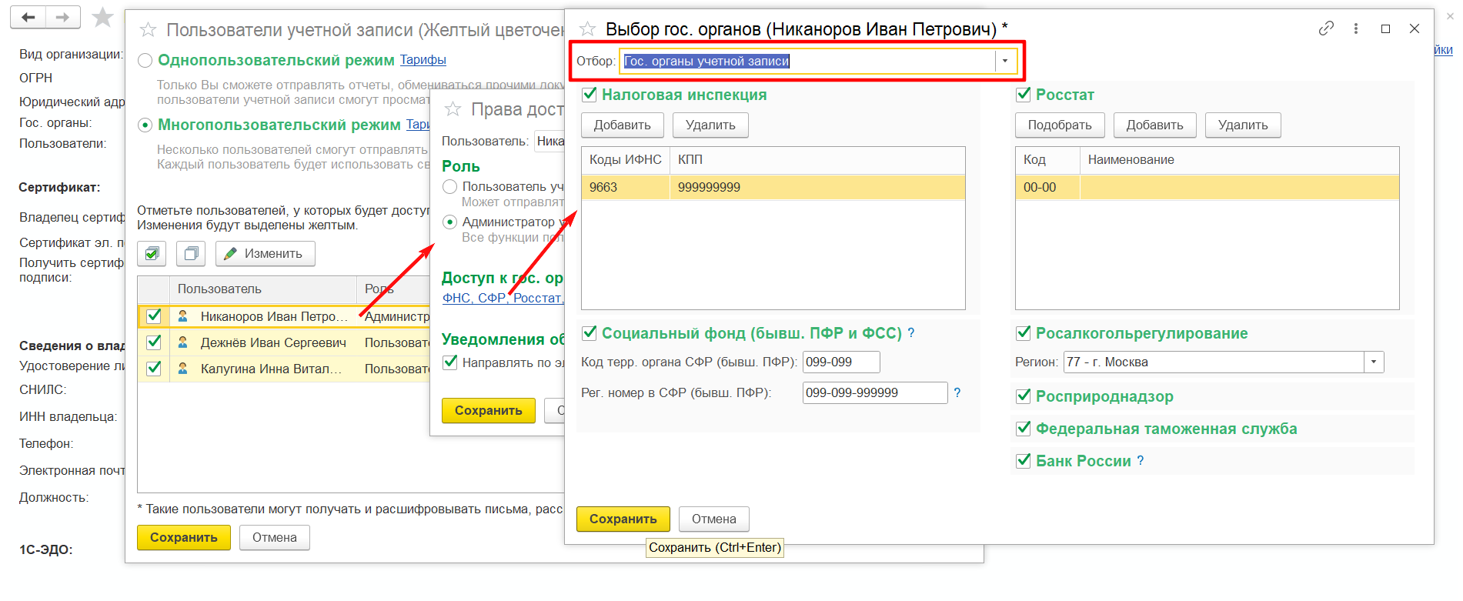Open the three-dot more menu in Выбор гос. органов
The width and height of the screenshot is (1463, 601).
point(1356,28)
